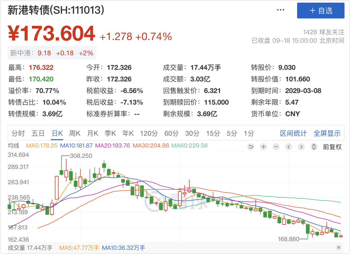Toggle the MA5 moving average line label
This screenshot has width=350, height=254.
[42, 145]
